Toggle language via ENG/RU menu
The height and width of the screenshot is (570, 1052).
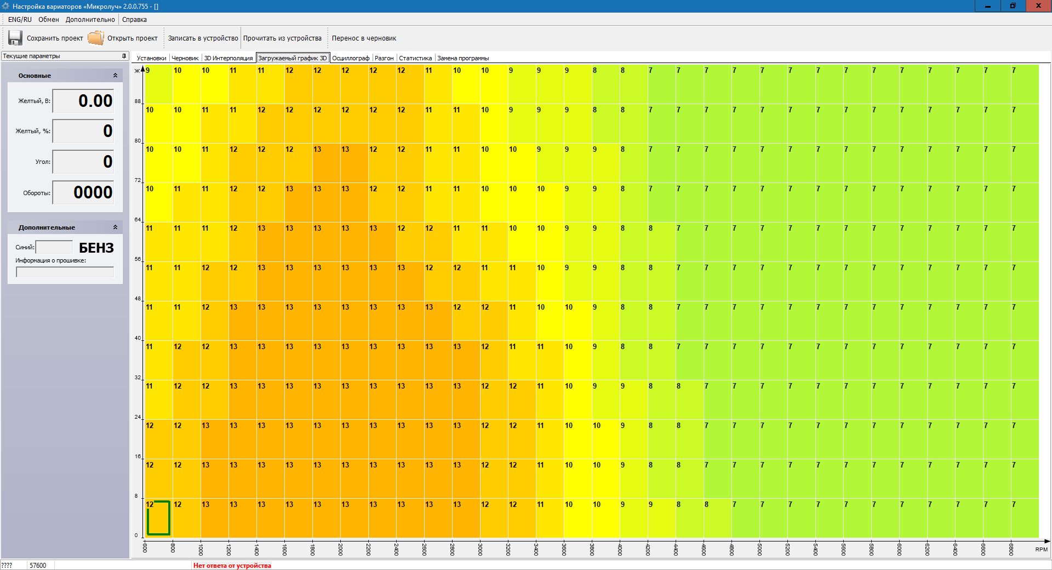tap(20, 20)
